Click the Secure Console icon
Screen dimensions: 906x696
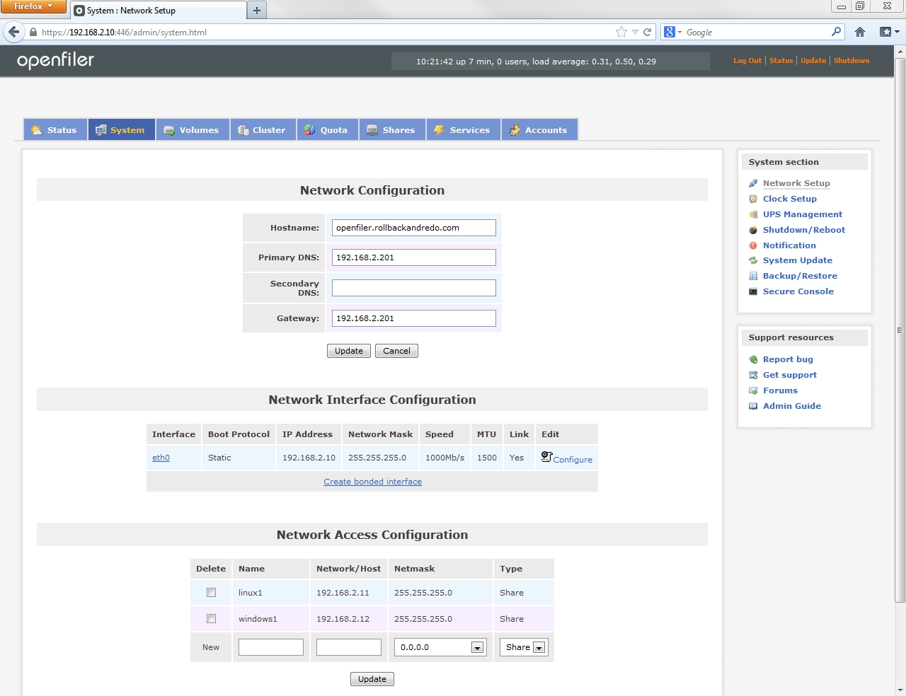point(753,291)
